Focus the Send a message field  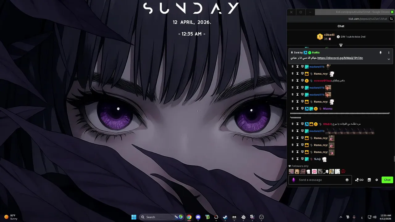pyautogui.click(x=320, y=180)
